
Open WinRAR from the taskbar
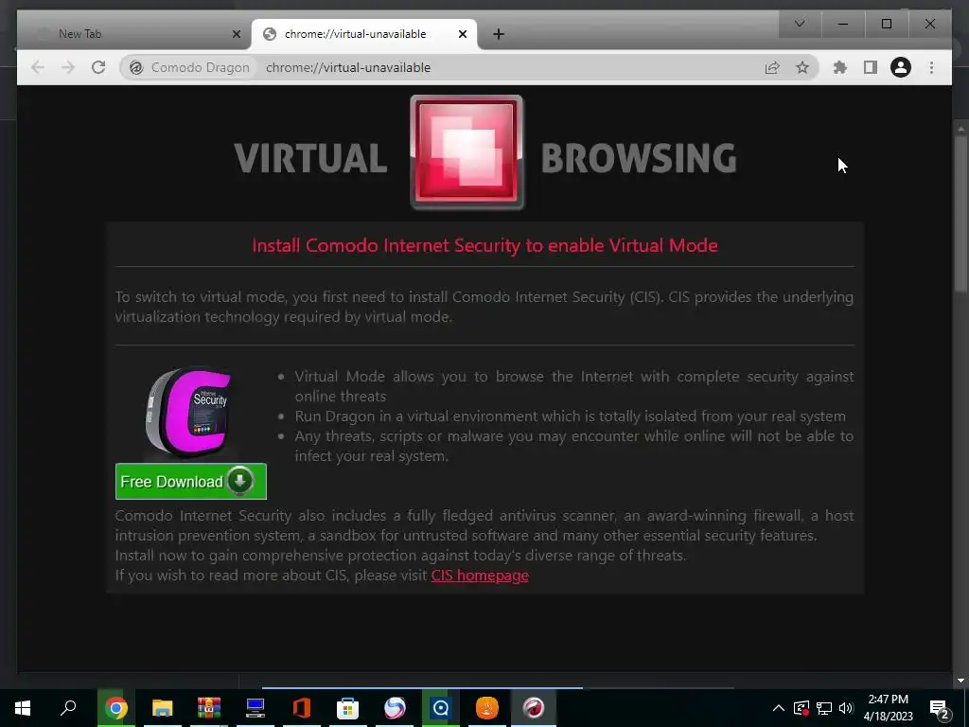coord(209,708)
